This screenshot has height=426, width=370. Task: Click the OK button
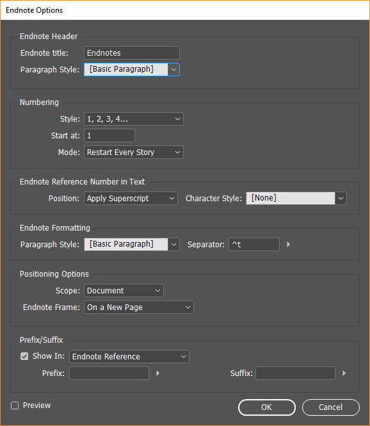pos(267,407)
